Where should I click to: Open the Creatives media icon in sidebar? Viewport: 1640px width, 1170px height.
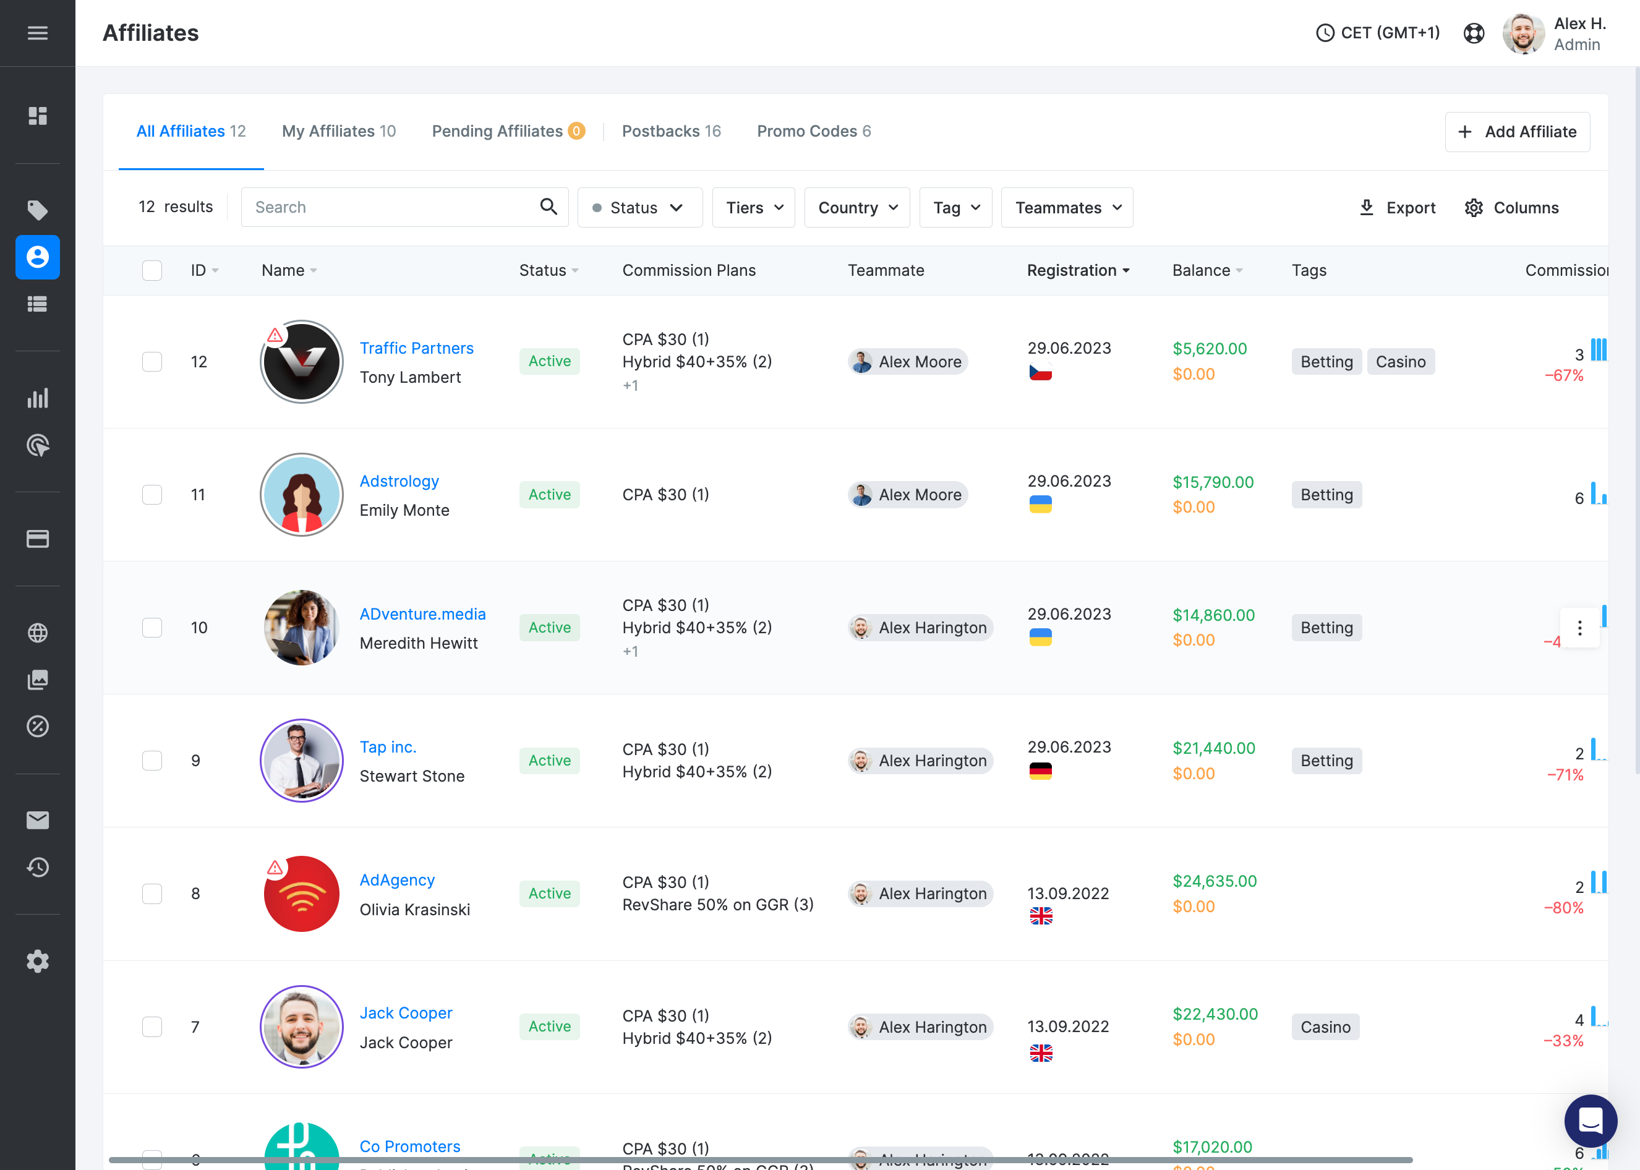click(x=38, y=678)
